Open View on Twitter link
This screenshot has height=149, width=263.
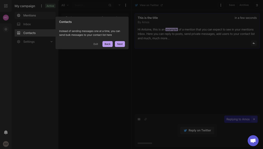tap(149, 5)
